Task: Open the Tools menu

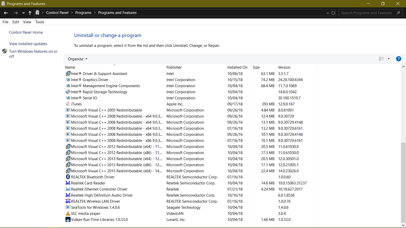Action: (40, 22)
